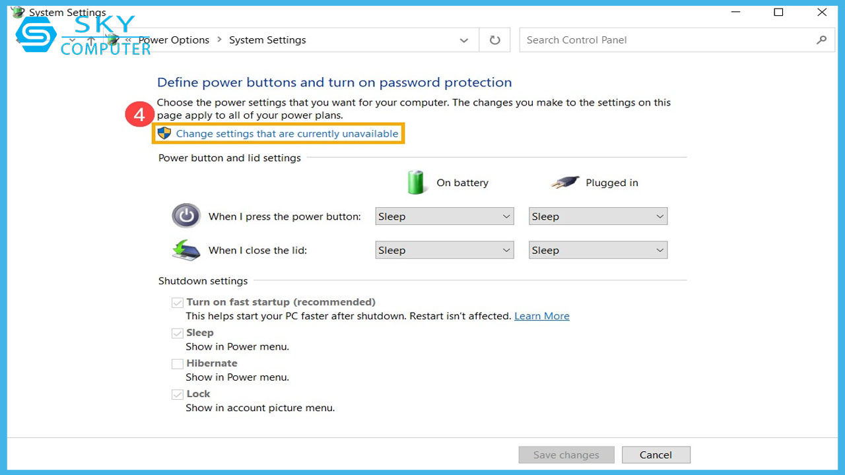Screen dimensions: 845x475
Task: Toggle the Lock checkbox
Action: [178, 395]
